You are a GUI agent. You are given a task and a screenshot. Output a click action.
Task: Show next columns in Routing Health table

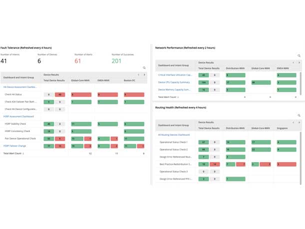pos(299,122)
